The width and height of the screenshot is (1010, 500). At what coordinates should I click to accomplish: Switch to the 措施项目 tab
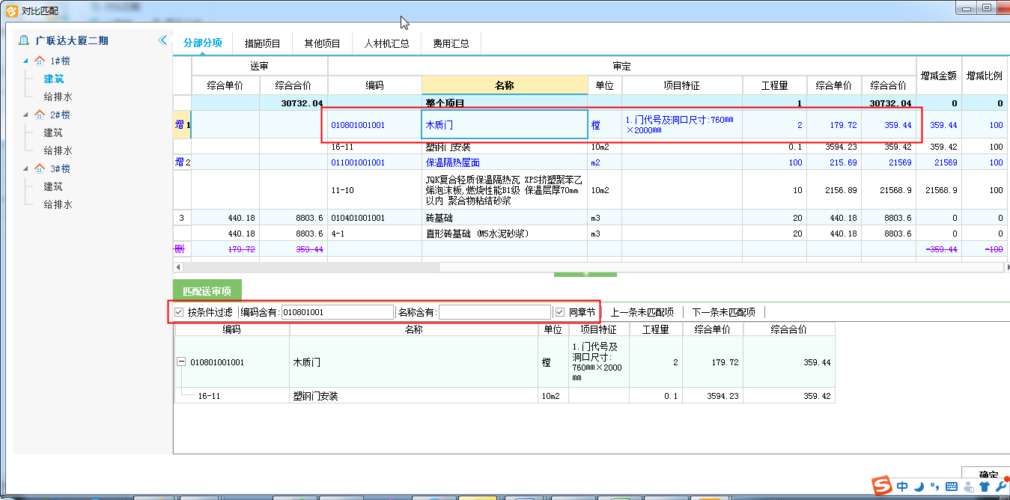click(x=262, y=43)
